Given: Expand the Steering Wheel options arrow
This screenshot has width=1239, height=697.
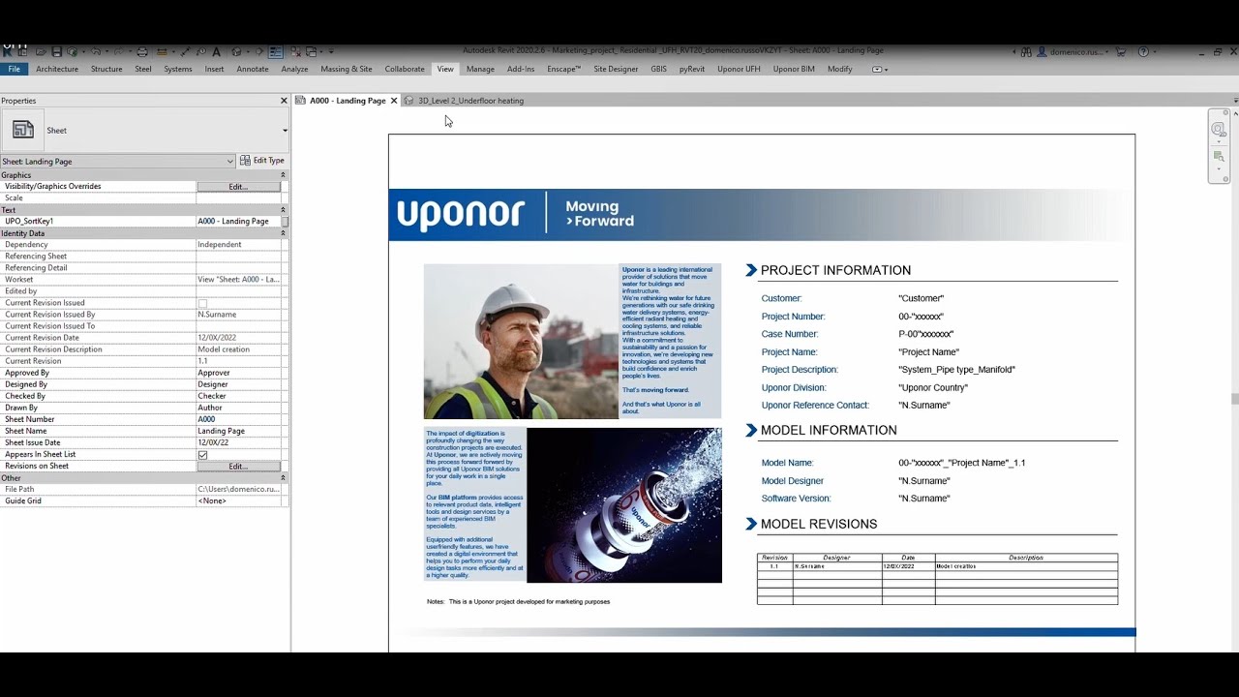Looking at the screenshot, I should coord(1219,142).
